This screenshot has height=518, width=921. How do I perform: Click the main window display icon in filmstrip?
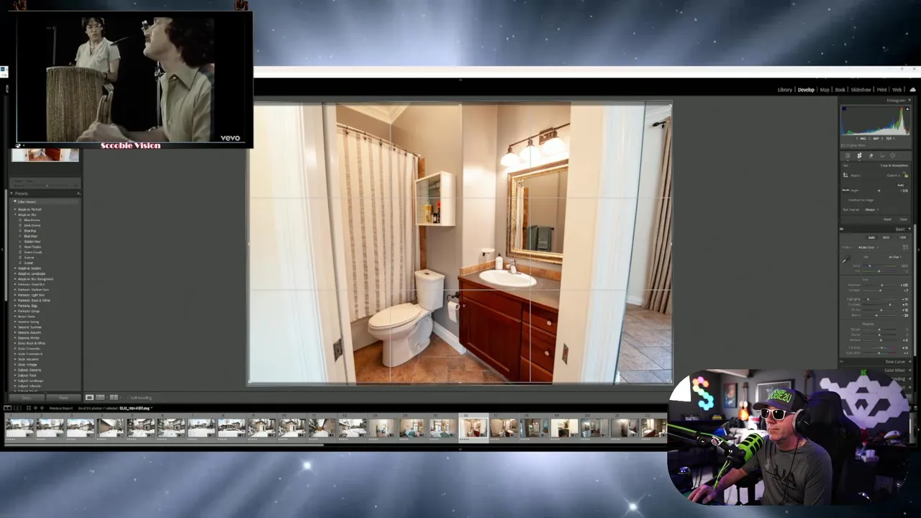click(7, 408)
